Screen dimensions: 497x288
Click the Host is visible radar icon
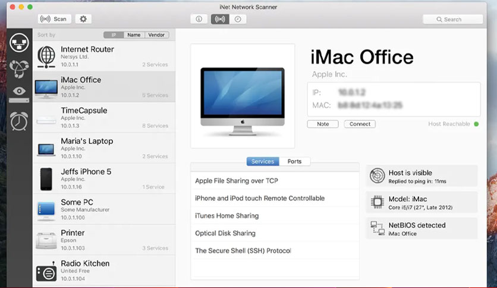pos(377,176)
